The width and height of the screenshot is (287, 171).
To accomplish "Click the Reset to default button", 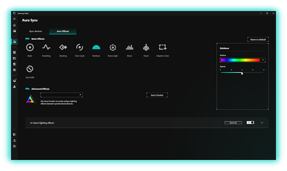I will [x=258, y=39].
